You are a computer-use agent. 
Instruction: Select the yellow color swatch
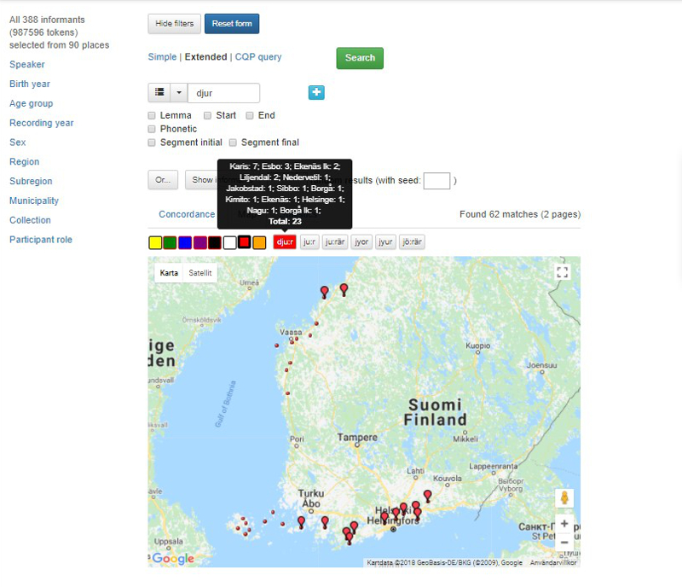click(155, 243)
